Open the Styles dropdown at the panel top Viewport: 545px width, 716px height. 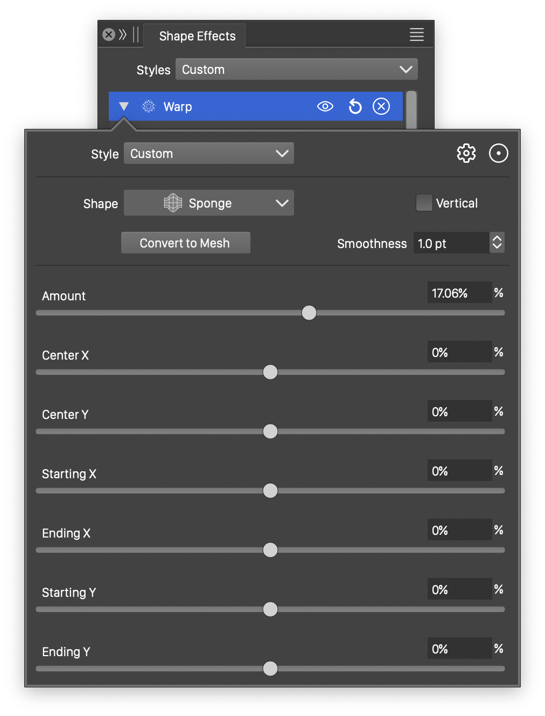point(296,70)
